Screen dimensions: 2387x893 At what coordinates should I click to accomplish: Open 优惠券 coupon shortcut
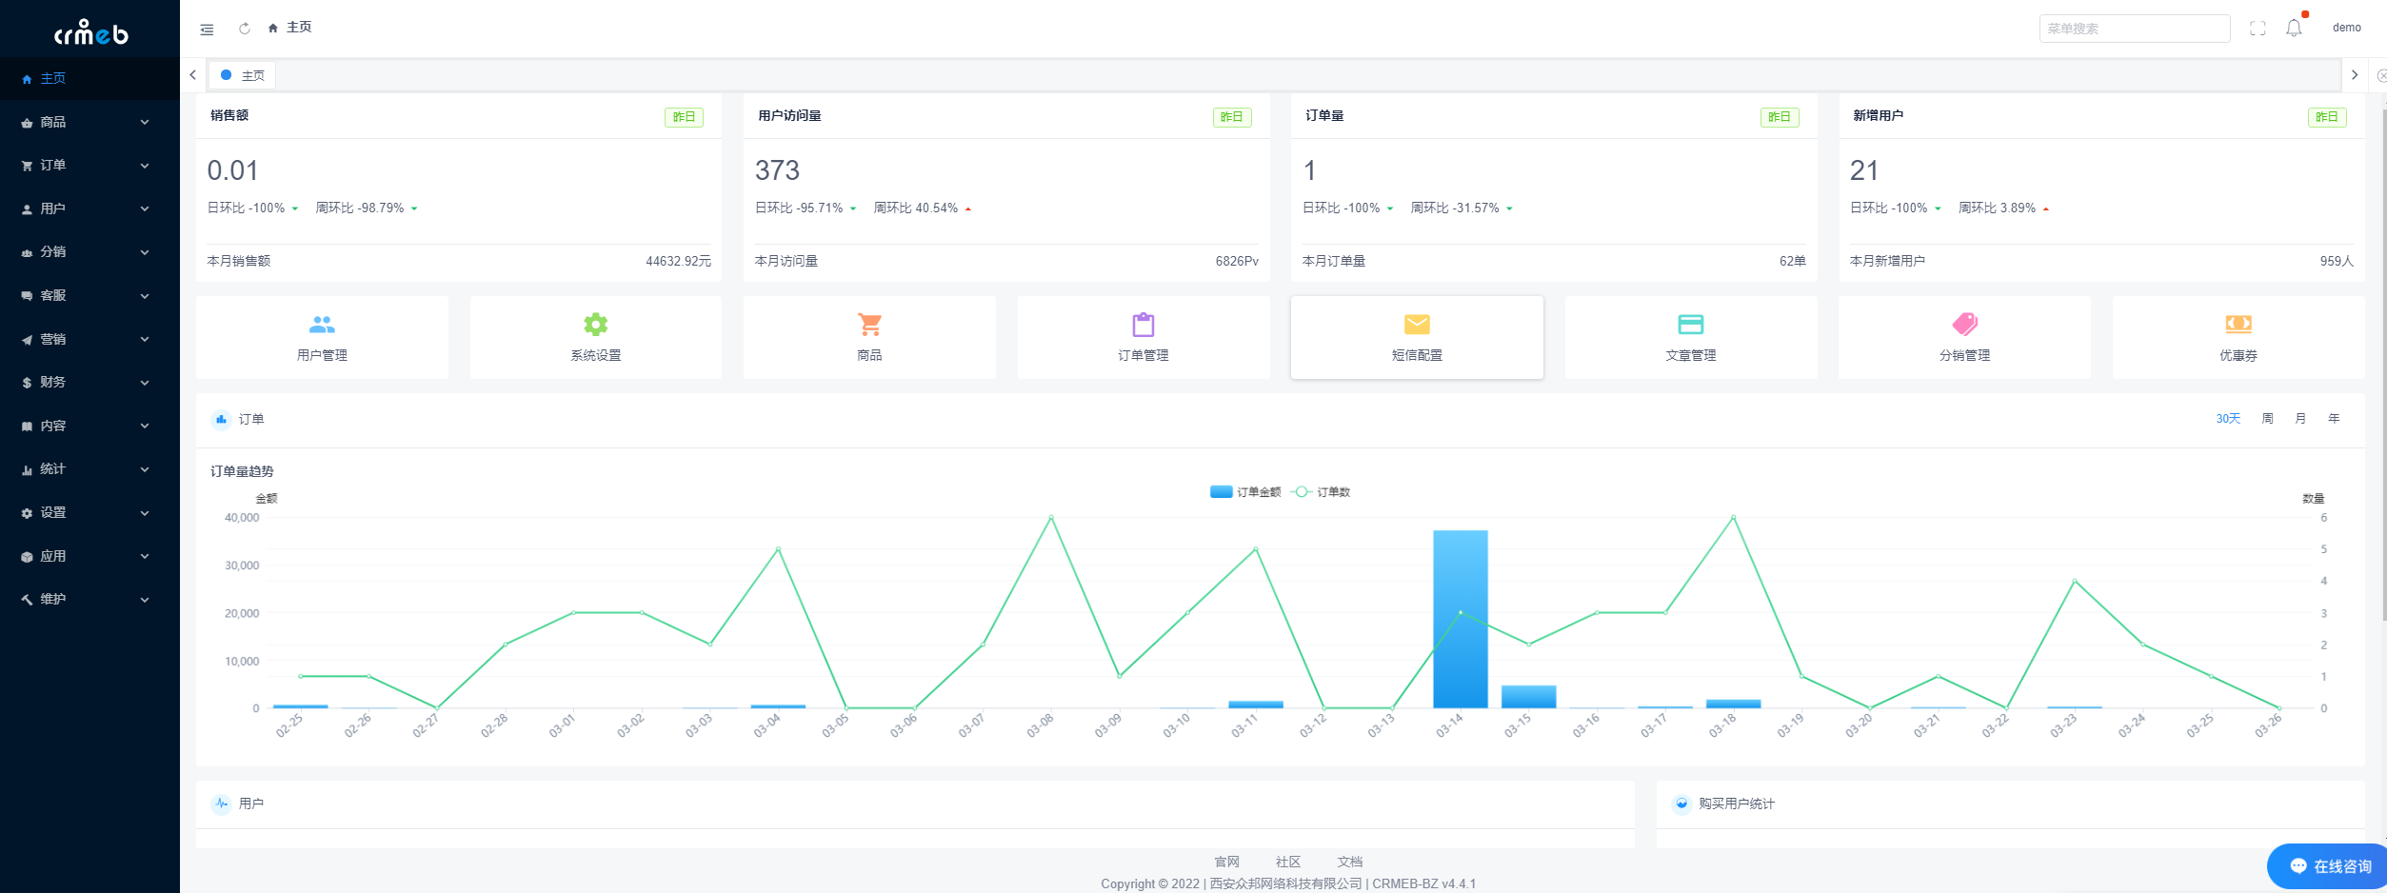click(x=2238, y=337)
